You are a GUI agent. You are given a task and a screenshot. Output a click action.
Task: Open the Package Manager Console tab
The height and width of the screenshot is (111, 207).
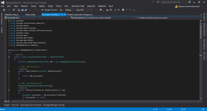click(54, 105)
